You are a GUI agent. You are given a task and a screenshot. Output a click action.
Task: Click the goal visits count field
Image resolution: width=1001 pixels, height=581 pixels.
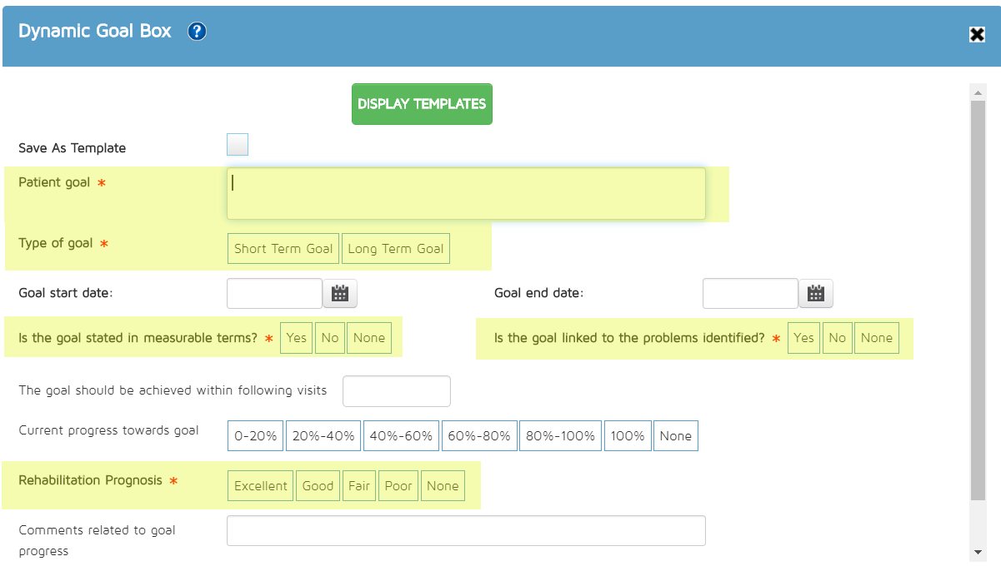pos(397,391)
